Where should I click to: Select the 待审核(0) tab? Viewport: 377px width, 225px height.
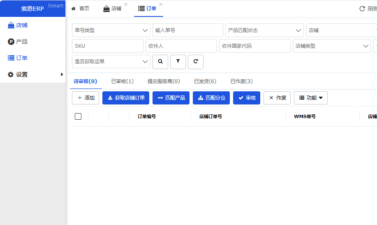[x=86, y=81]
